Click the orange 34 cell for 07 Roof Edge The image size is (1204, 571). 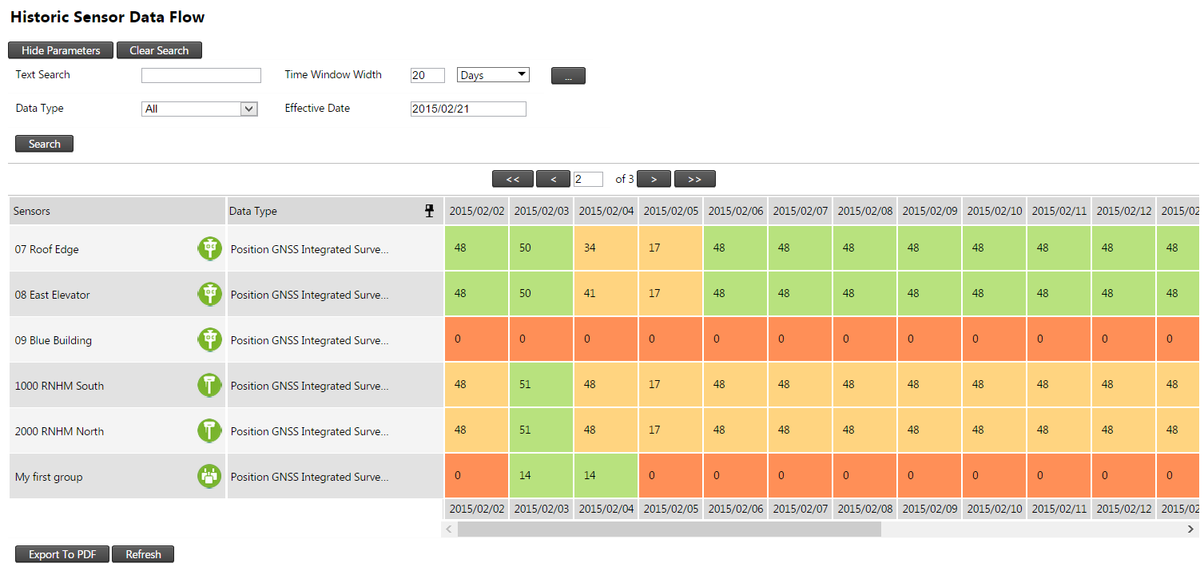point(606,248)
